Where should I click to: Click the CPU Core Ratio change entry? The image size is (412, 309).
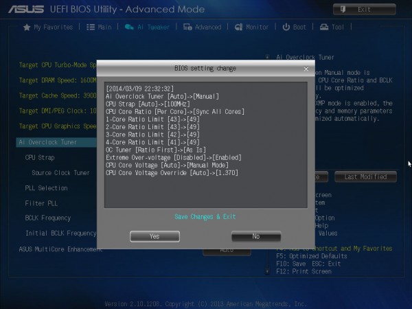[175, 112]
